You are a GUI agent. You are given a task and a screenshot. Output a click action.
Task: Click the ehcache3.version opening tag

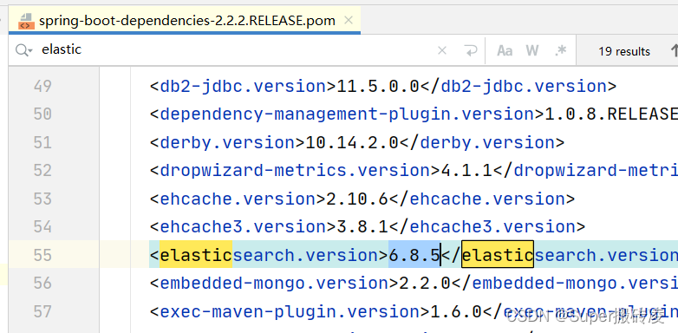tap(243, 226)
